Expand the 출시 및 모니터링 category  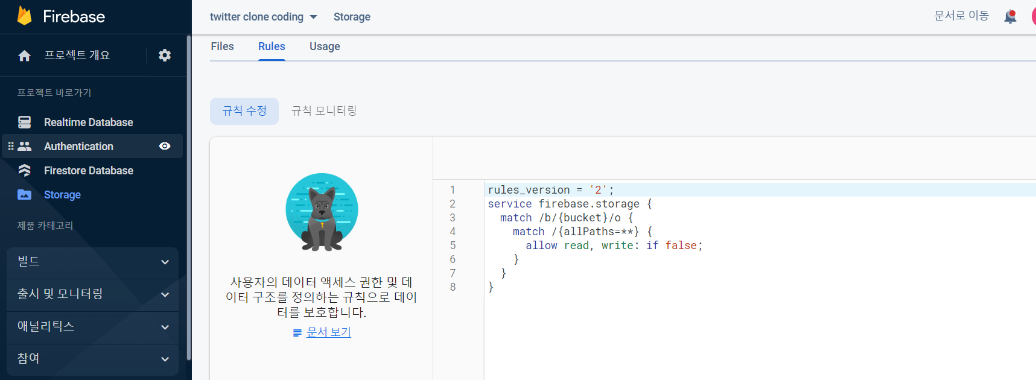(92, 295)
